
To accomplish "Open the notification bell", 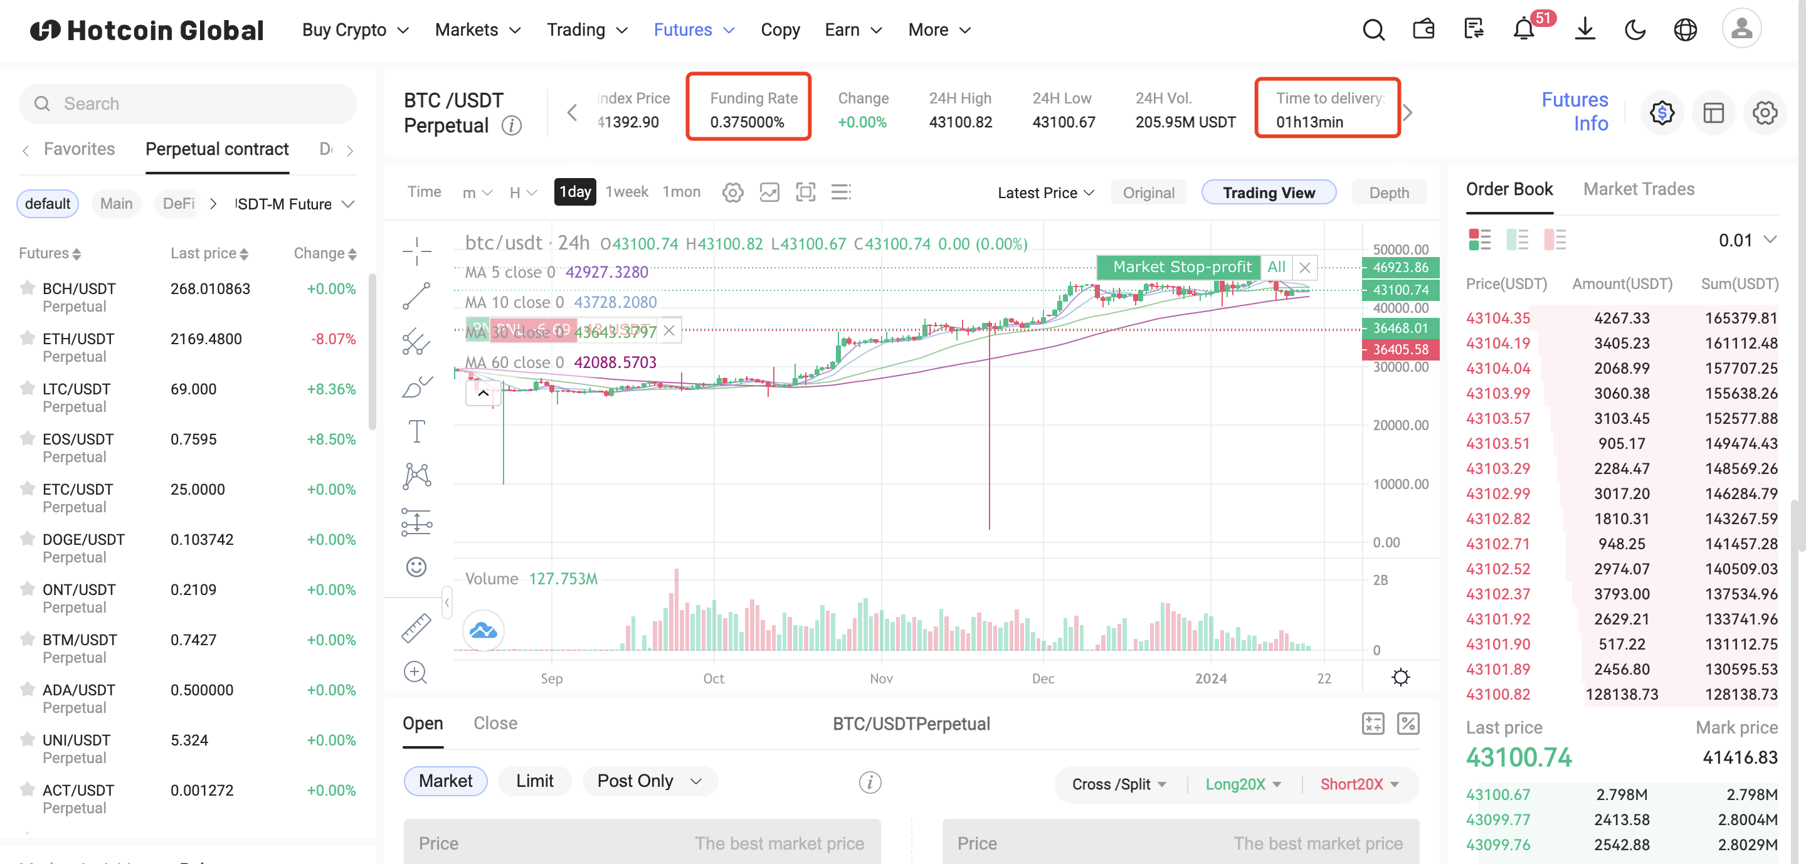I will coord(1523,29).
